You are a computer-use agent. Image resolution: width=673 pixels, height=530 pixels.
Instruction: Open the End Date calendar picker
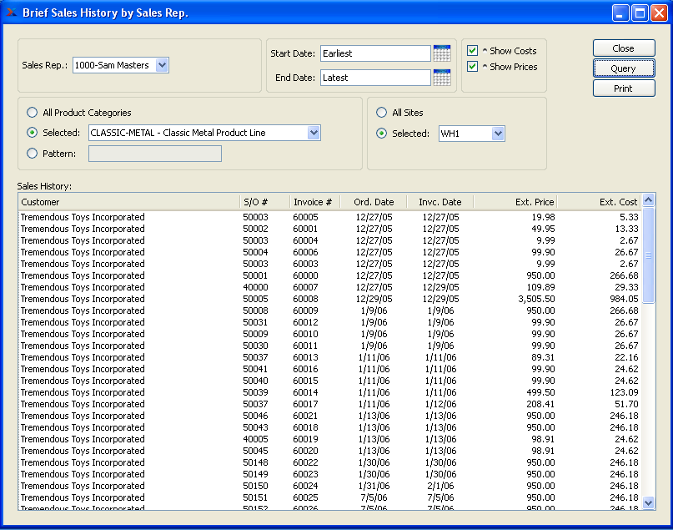click(x=442, y=78)
